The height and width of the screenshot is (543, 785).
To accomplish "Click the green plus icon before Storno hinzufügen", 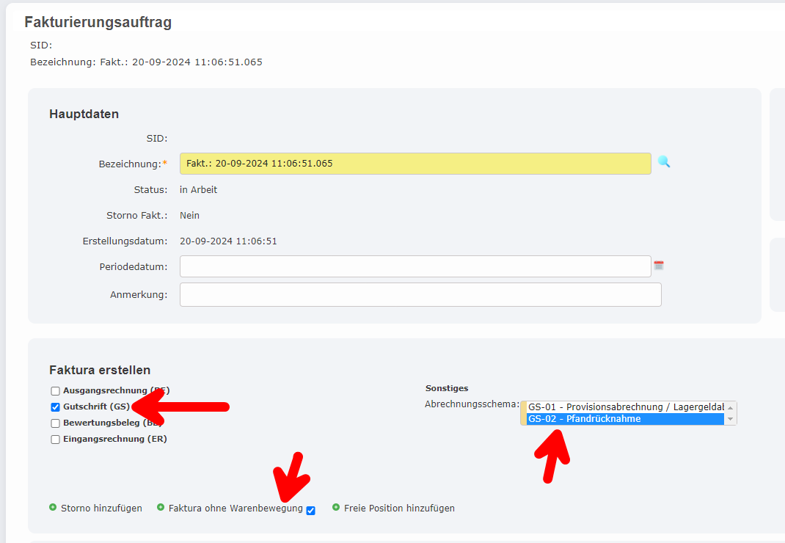I will pos(52,508).
